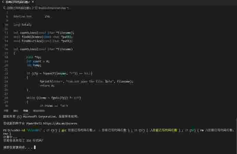This screenshot has height=154, width=237.
Task: Click the gutter next to line 28 while loop
Action: pos(6,98)
